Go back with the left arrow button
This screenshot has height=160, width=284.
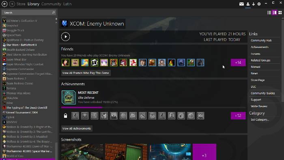point(4,4)
